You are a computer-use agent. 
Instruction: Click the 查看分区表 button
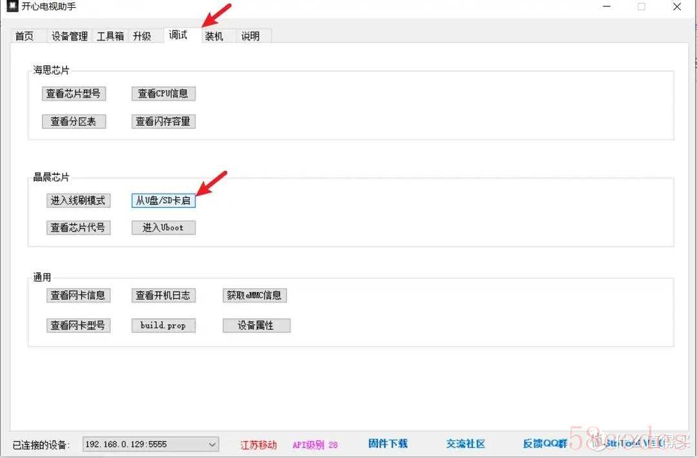pos(74,121)
